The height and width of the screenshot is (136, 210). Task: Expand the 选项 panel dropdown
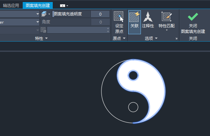tap(156, 38)
